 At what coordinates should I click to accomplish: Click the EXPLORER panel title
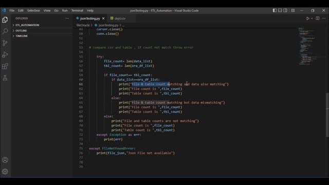point(22,18)
